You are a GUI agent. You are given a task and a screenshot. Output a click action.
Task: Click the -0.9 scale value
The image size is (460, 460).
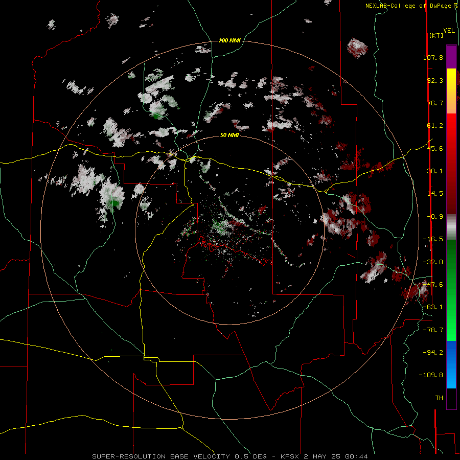(435, 217)
